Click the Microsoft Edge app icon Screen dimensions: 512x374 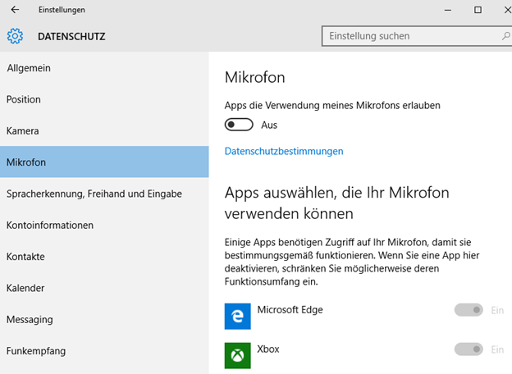(237, 317)
